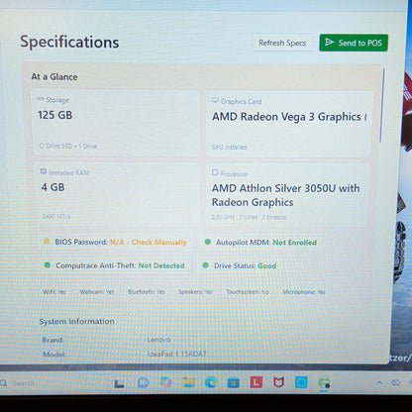This screenshot has height=412, width=412.
Task: Click the storage drive icon in Storage card
Action: pyautogui.click(x=41, y=99)
